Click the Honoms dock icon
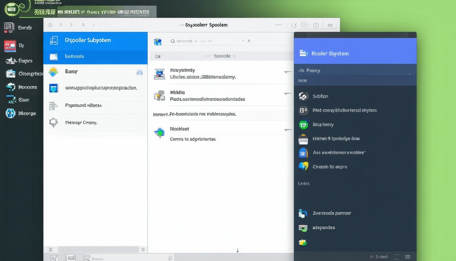This screenshot has width=456, height=261. point(11,87)
